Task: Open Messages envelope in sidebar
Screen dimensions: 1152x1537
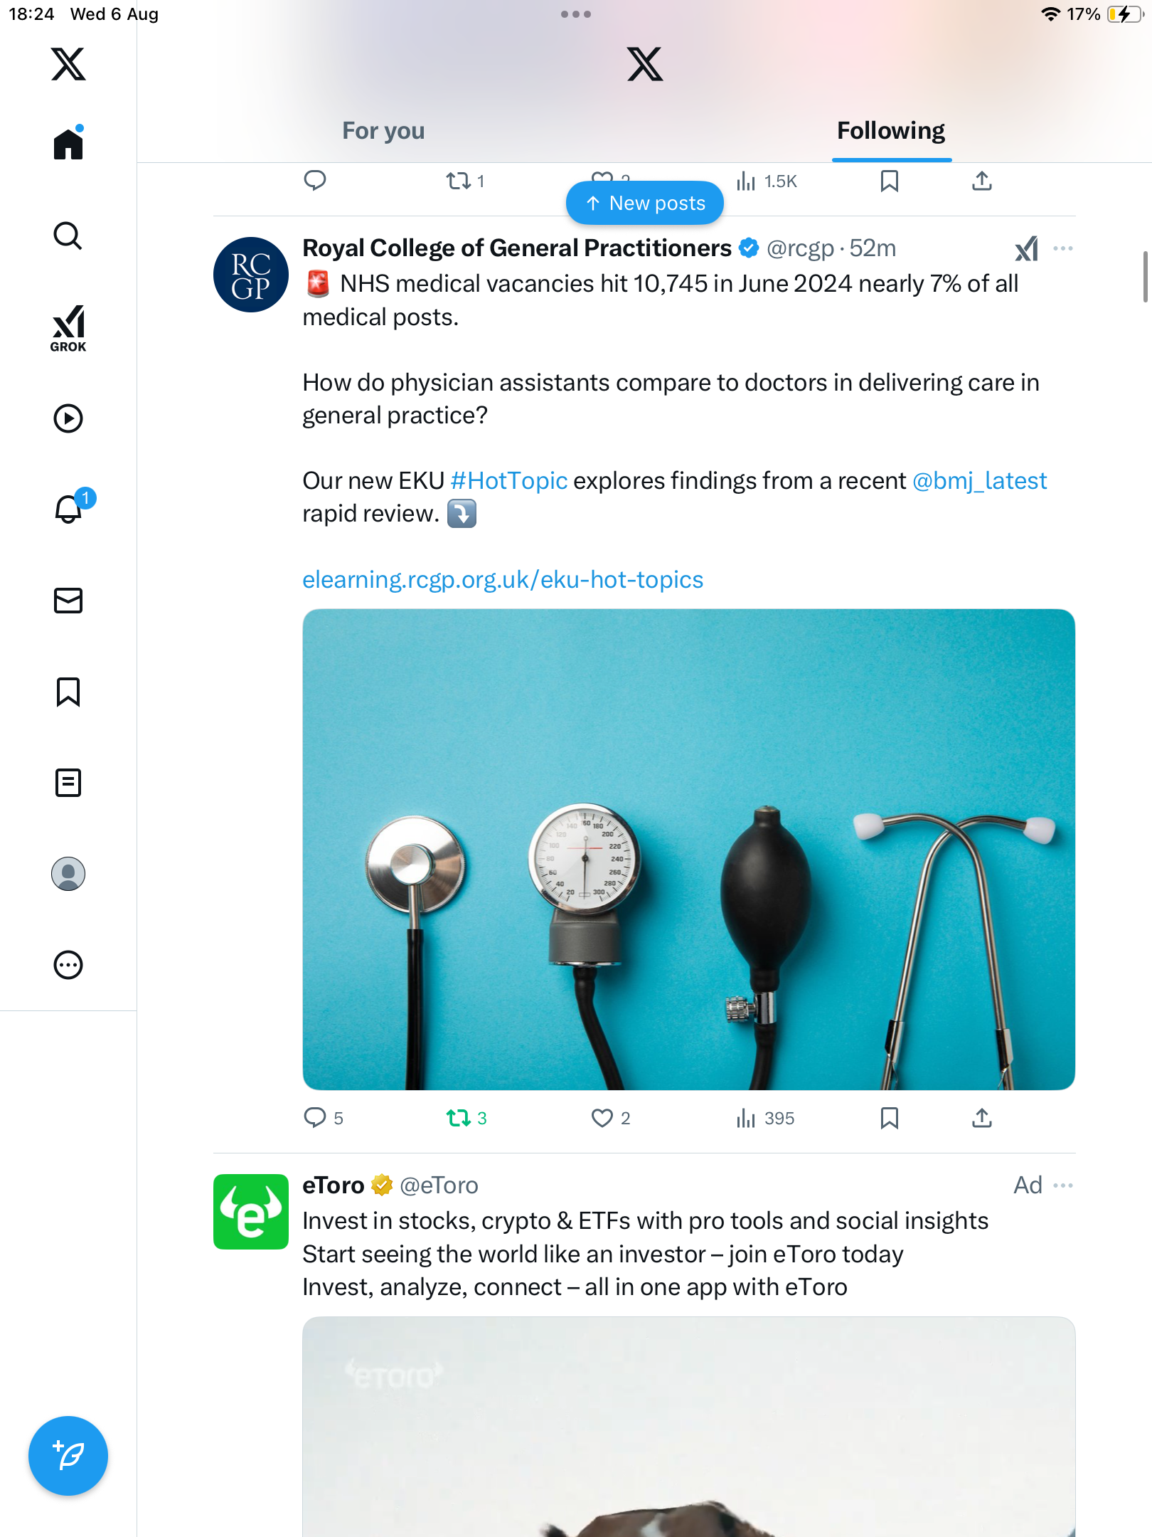Action: point(68,601)
